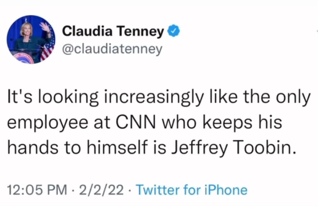This screenshot has width=318, height=206.
Task: Click the waving hand in profile photo
Action: click(45, 27)
